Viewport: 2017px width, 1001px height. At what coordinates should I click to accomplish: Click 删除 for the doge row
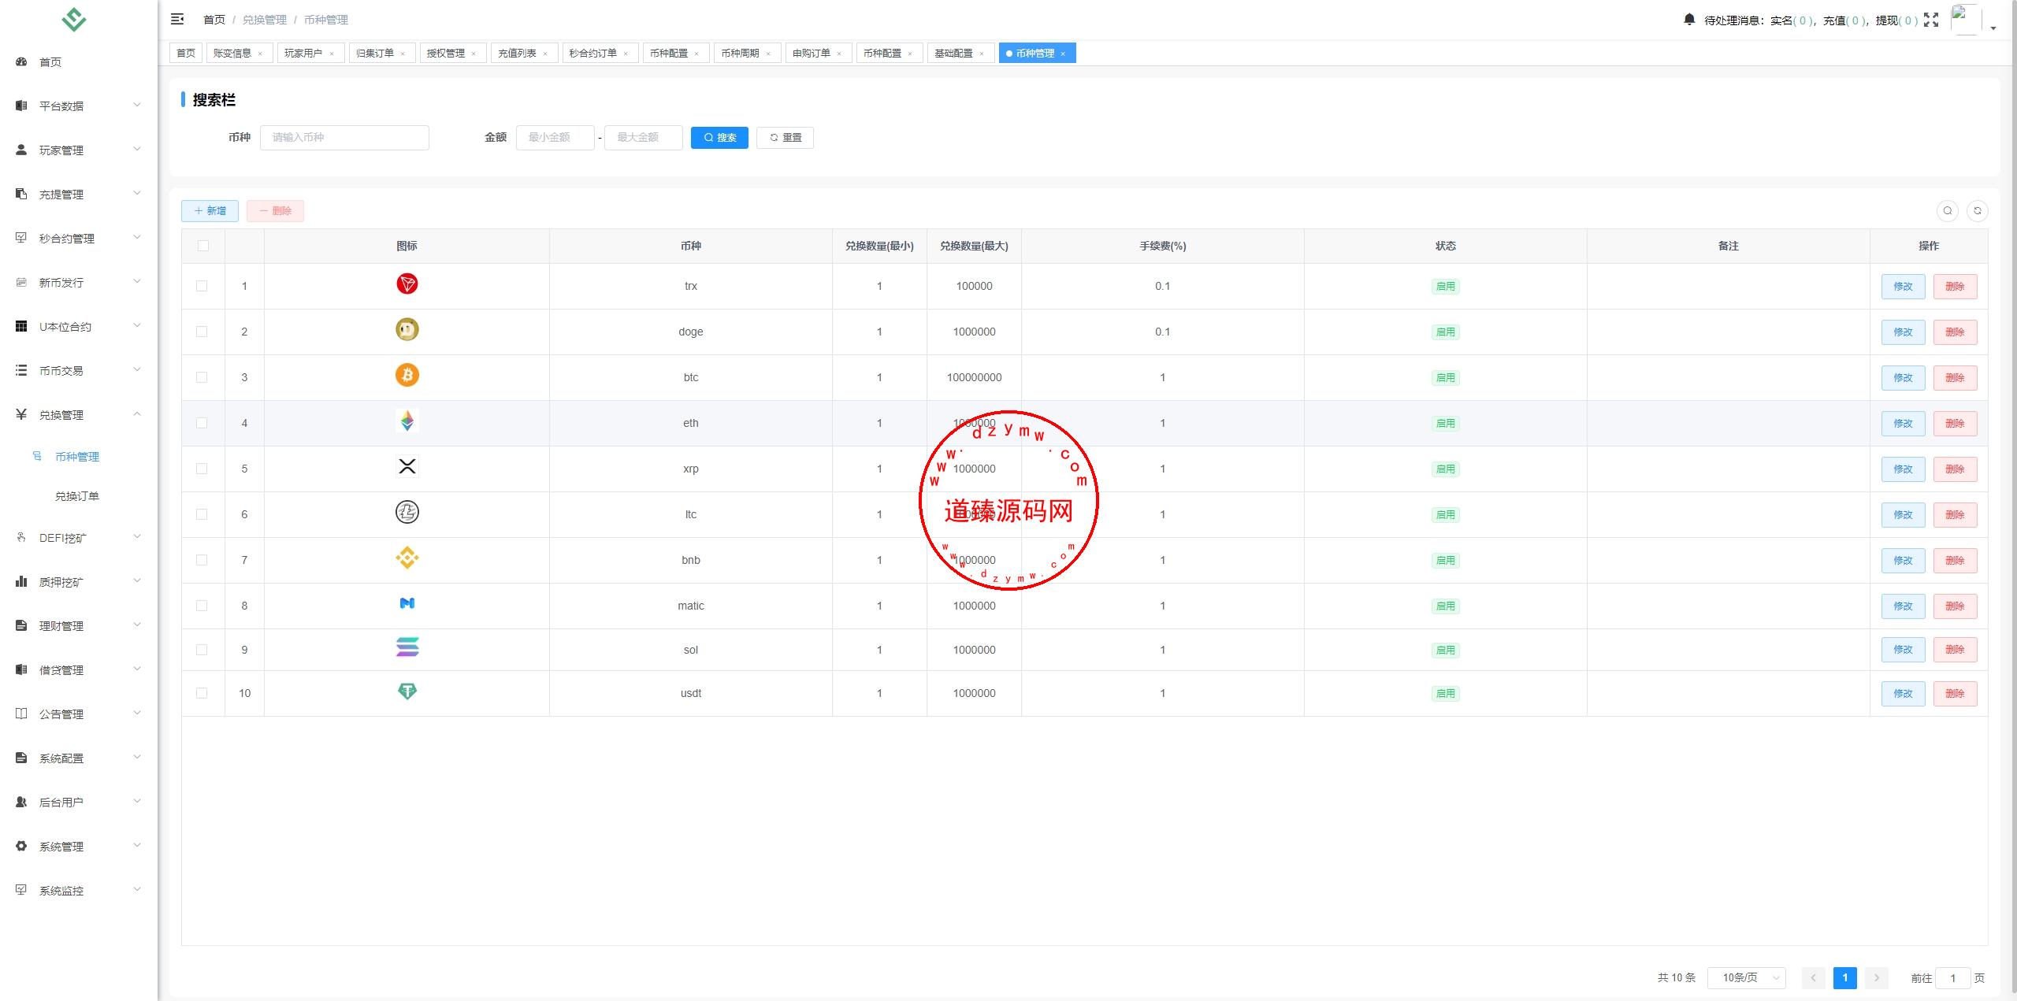tap(1955, 332)
